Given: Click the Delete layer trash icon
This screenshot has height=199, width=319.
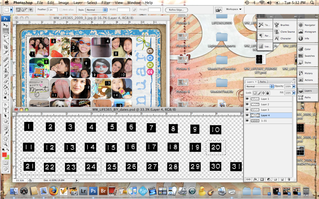Looking at the screenshot, I should point(288,179).
